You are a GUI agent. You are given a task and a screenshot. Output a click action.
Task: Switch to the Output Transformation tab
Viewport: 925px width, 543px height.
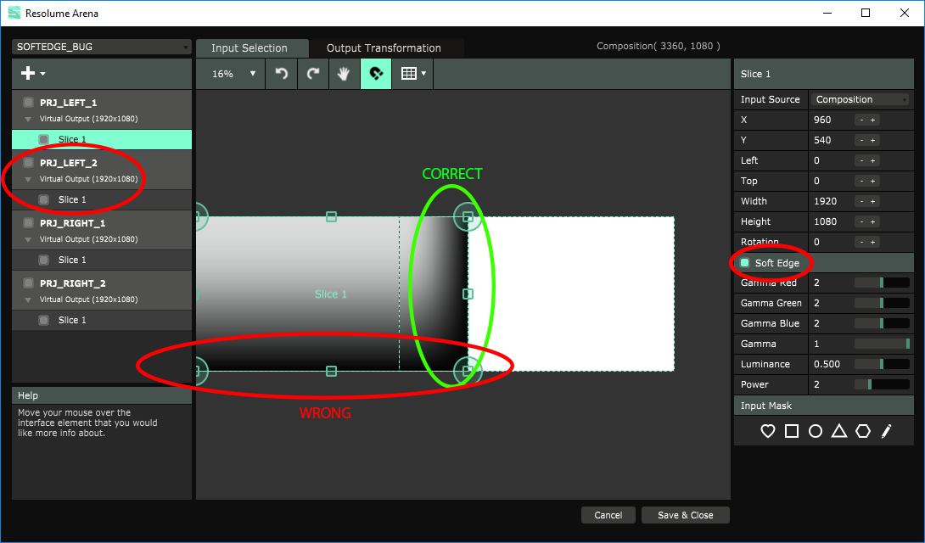point(384,48)
